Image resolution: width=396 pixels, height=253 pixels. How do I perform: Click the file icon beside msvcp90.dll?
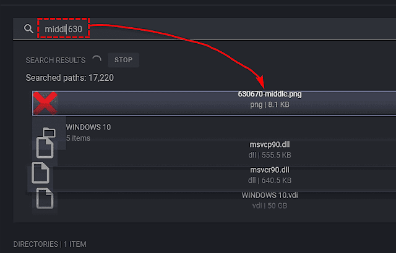[46, 148]
